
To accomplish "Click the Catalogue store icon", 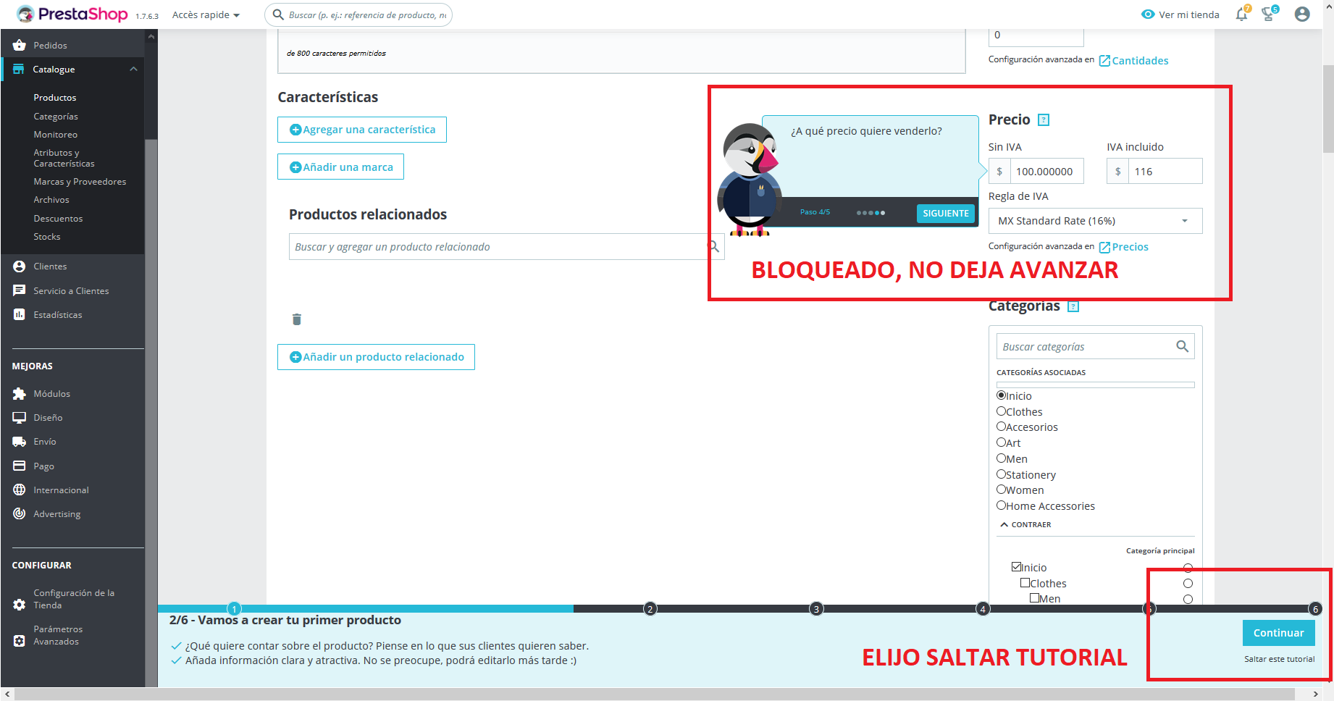I will tap(19, 70).
